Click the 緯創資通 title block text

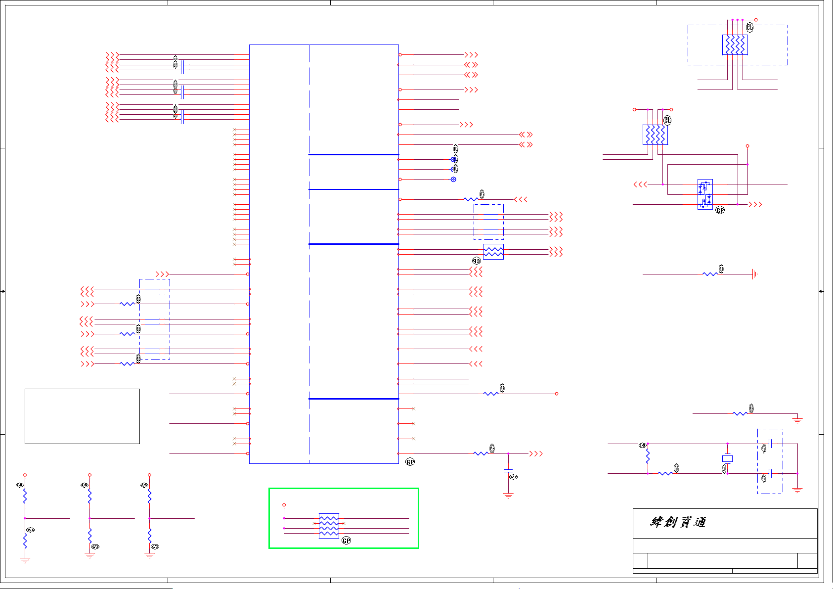click(x=678, y=522)
